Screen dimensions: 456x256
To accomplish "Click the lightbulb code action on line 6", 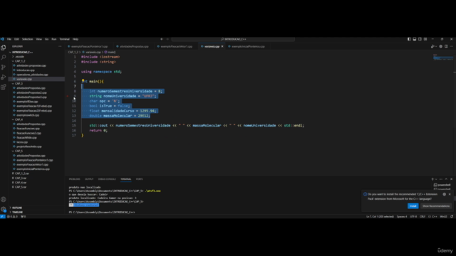I will click(83, 81).
